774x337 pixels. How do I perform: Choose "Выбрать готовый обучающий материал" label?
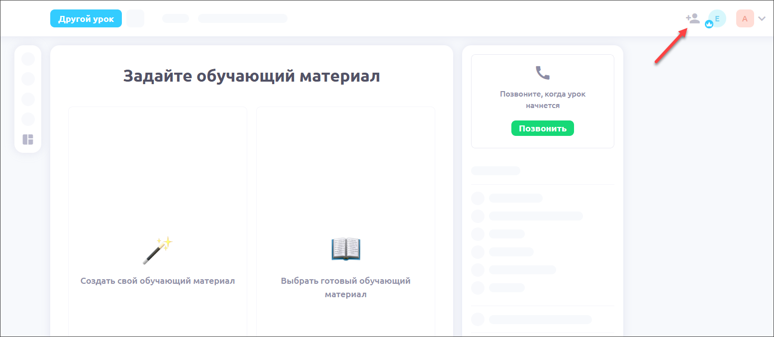tap(345, 287)
